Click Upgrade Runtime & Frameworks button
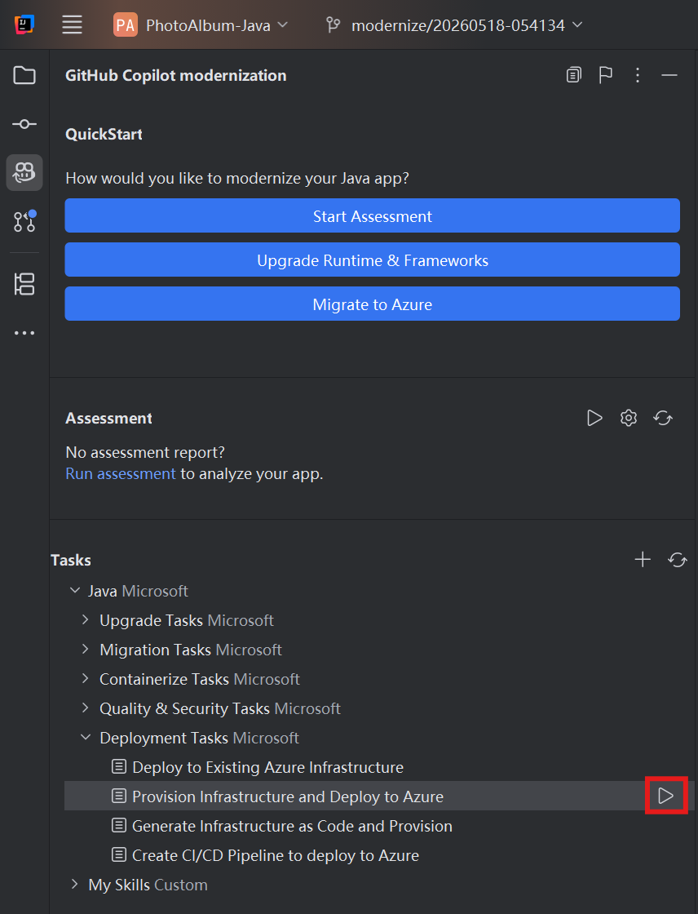This screenshot has height=914, width=698. pos(373,260)
